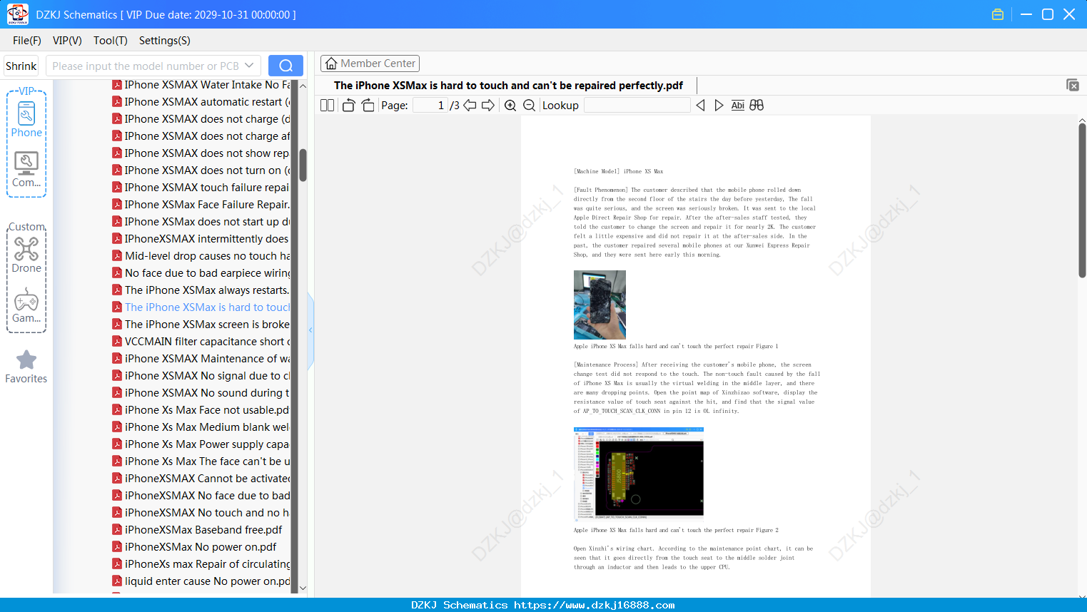Open the VIP(V) menu
Viewport: 1087px width, 612px height.
click(x=67, y=41)
